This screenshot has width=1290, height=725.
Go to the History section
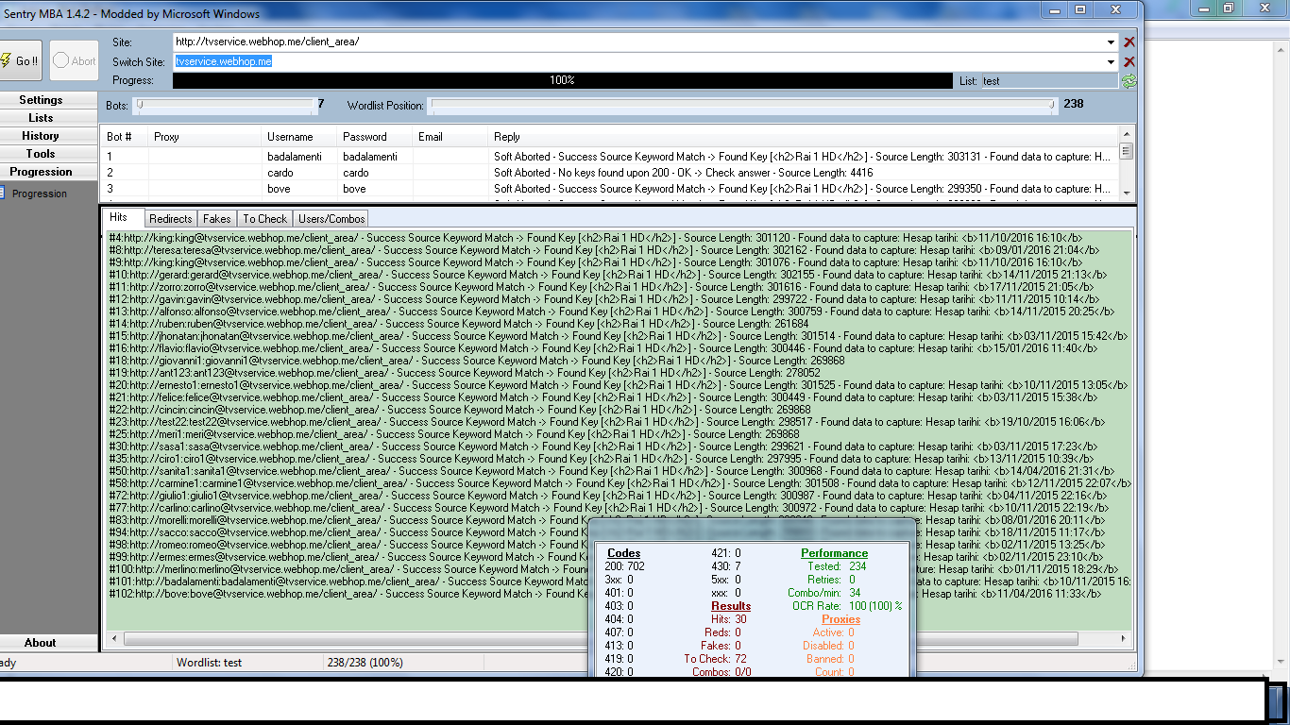tap(41, 136)
